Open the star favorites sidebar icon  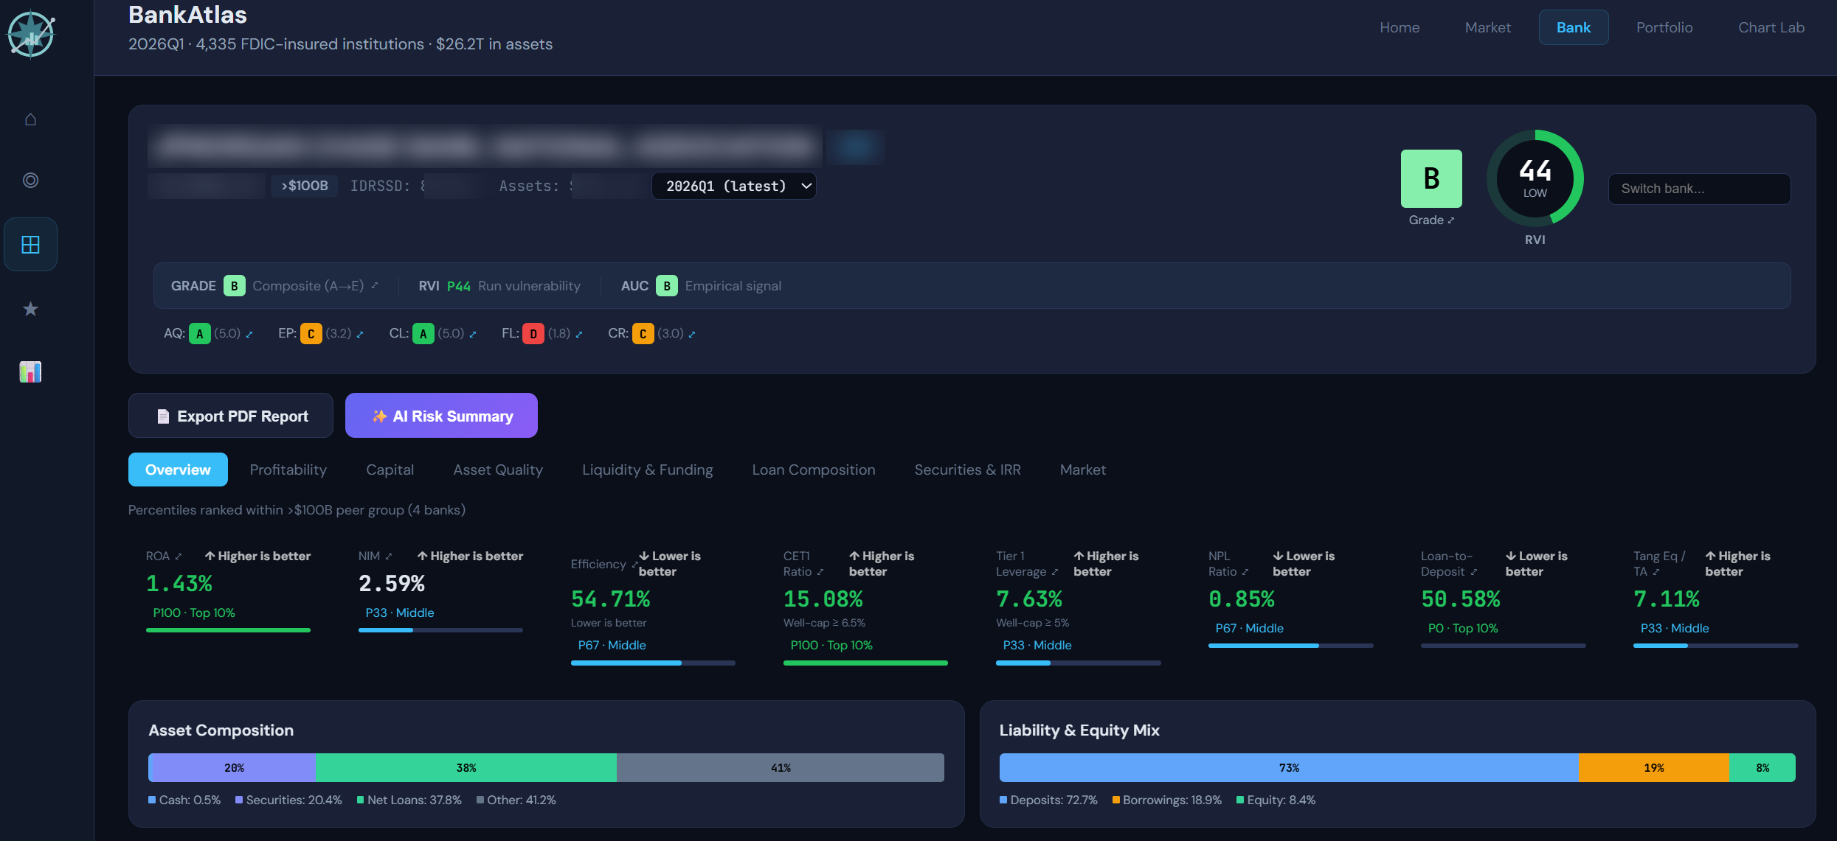30,309
